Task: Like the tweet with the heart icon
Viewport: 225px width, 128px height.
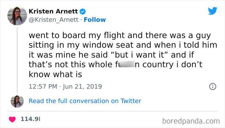Action: pyautogui.click(x=13, y=119)
